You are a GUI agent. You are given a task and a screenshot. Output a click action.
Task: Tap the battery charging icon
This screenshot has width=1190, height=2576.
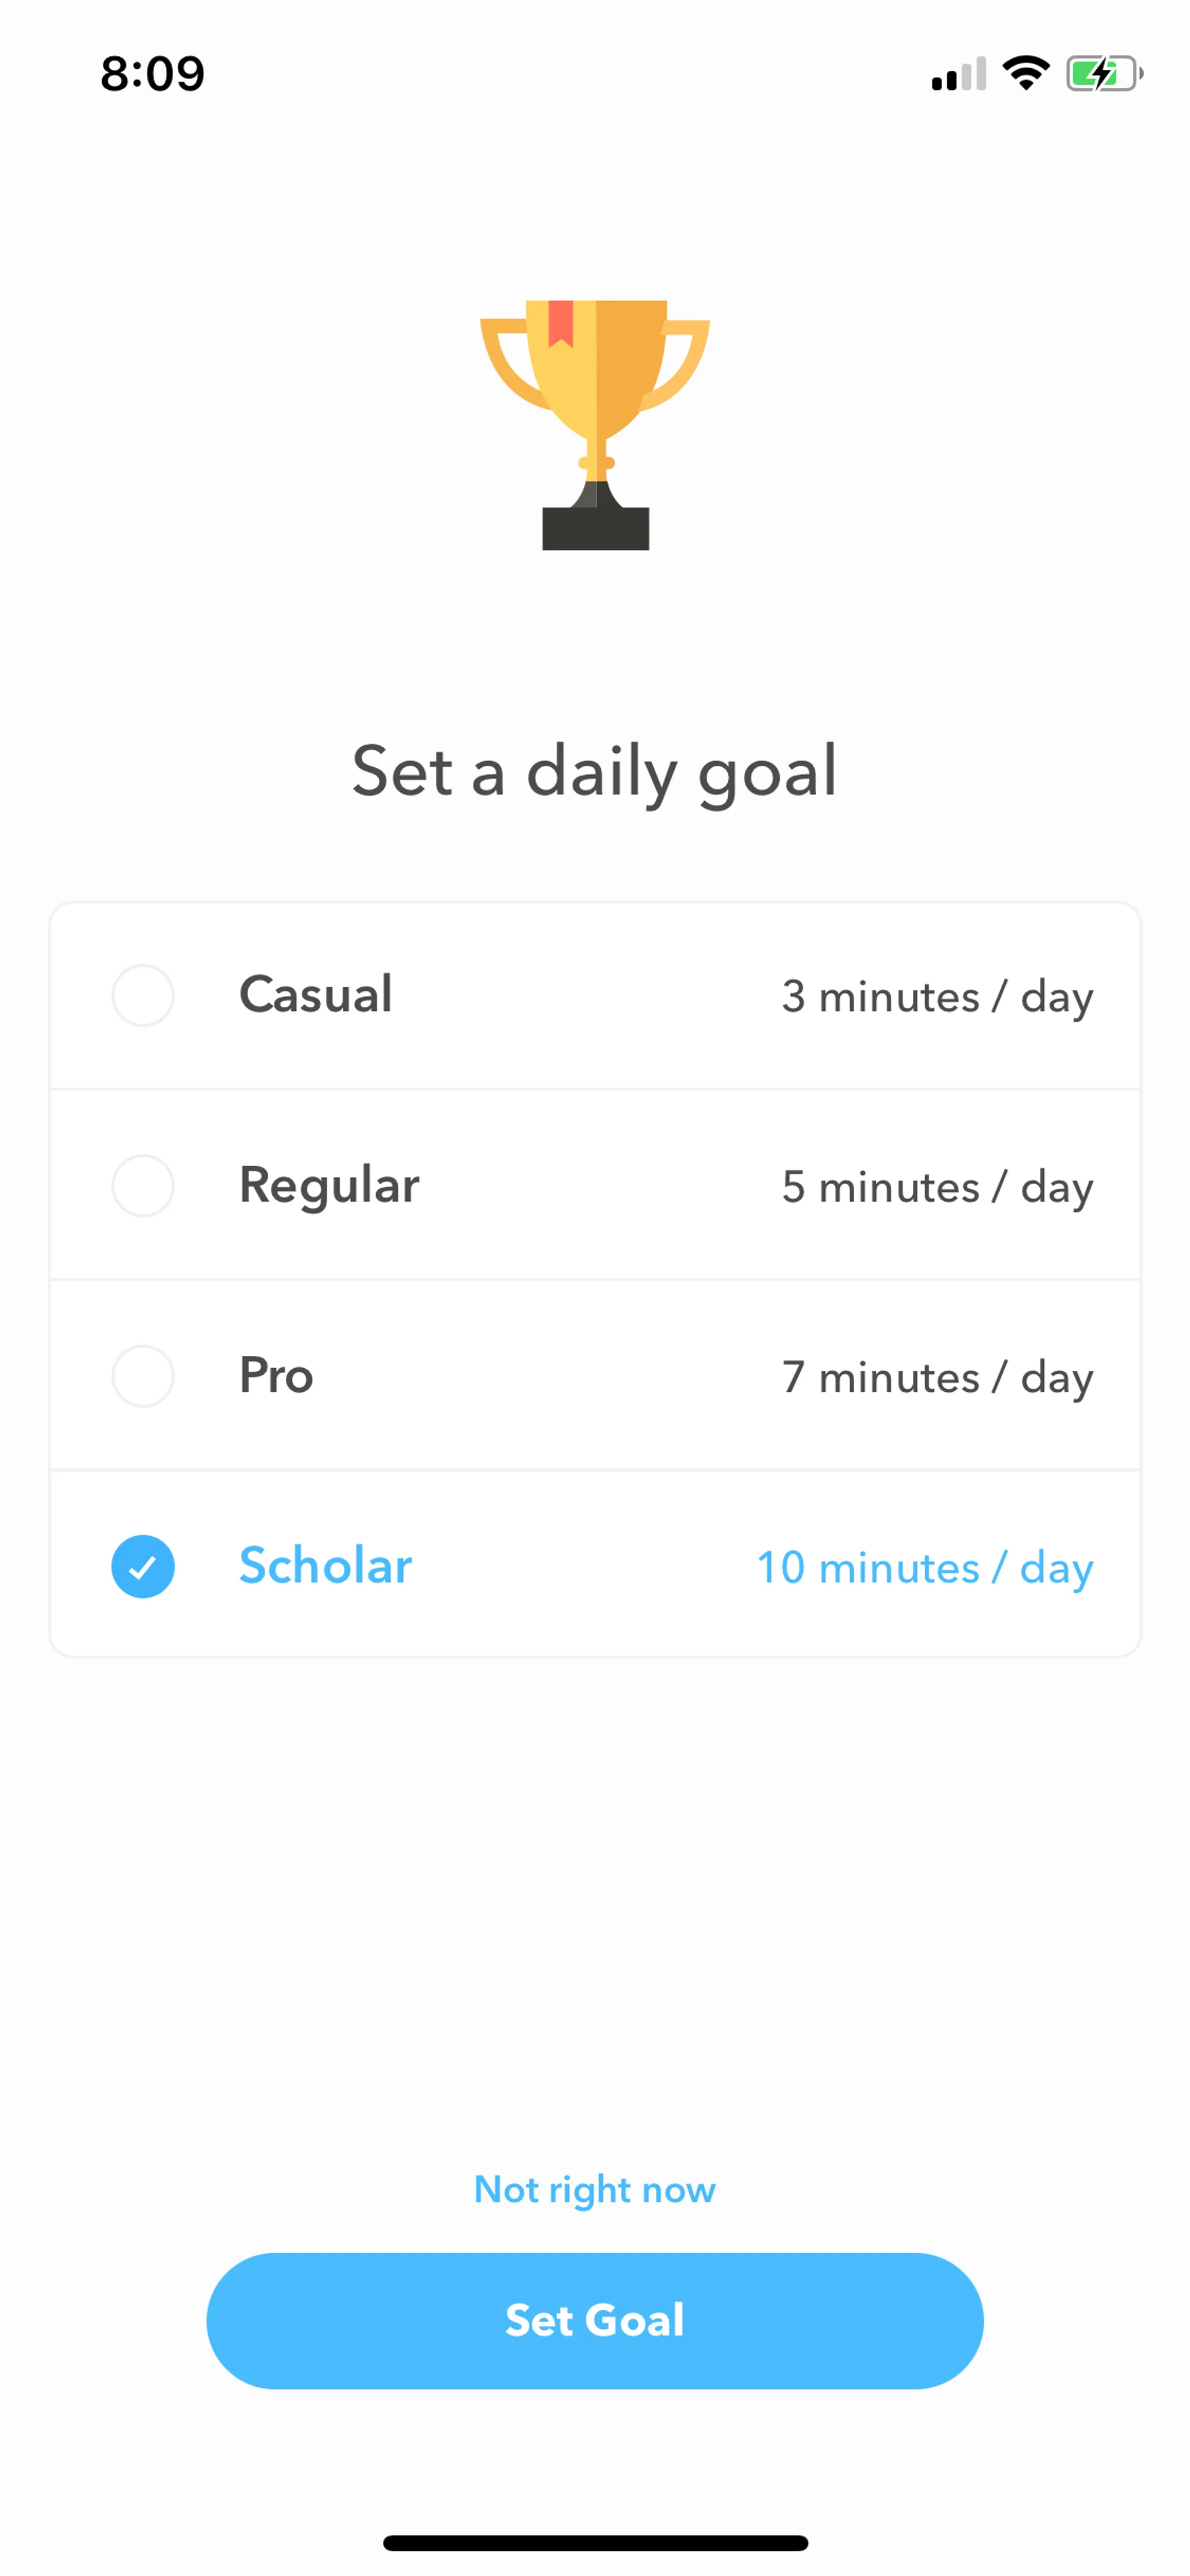[x=1103, y=73]
